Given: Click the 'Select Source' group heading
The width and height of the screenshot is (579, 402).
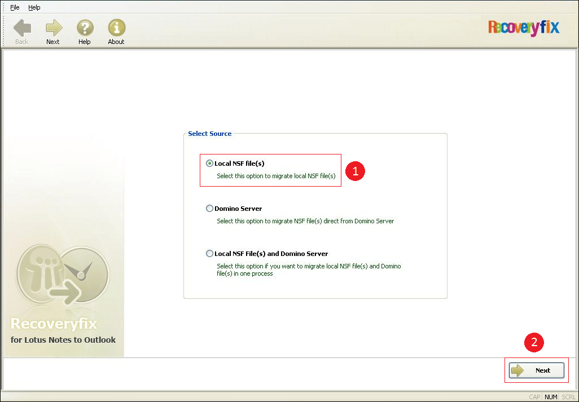Looking at the screenshot, I should 210,134.
